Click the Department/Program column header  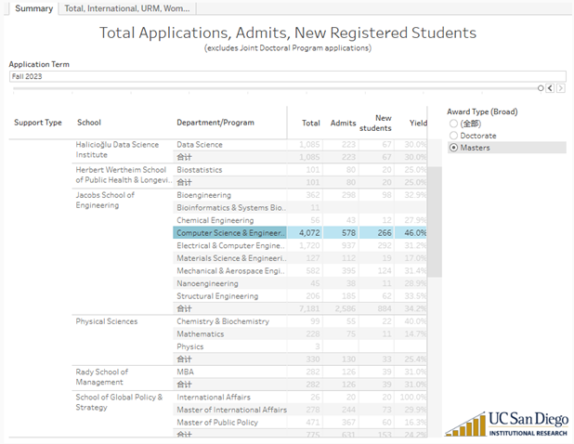coord(215,123)
